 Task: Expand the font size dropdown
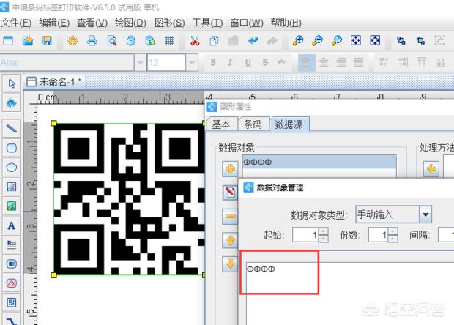tap(192, 62)
